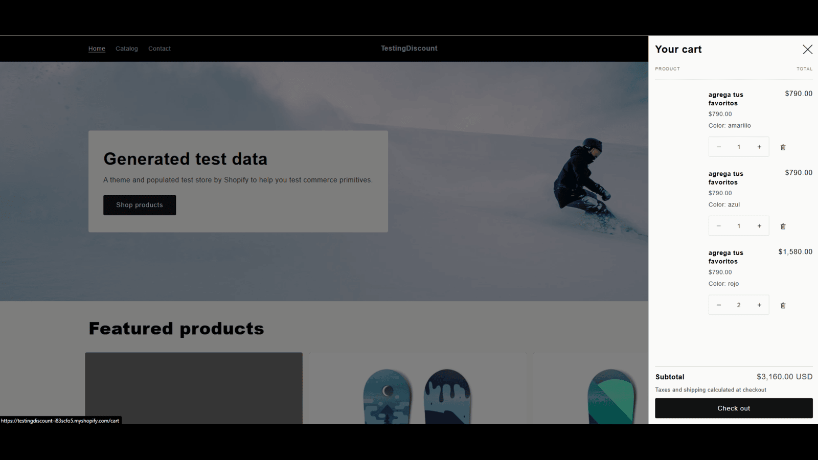Click the quantity field of amarillo item
Viewport: 818px width, 460px height.
coord(739,147)
